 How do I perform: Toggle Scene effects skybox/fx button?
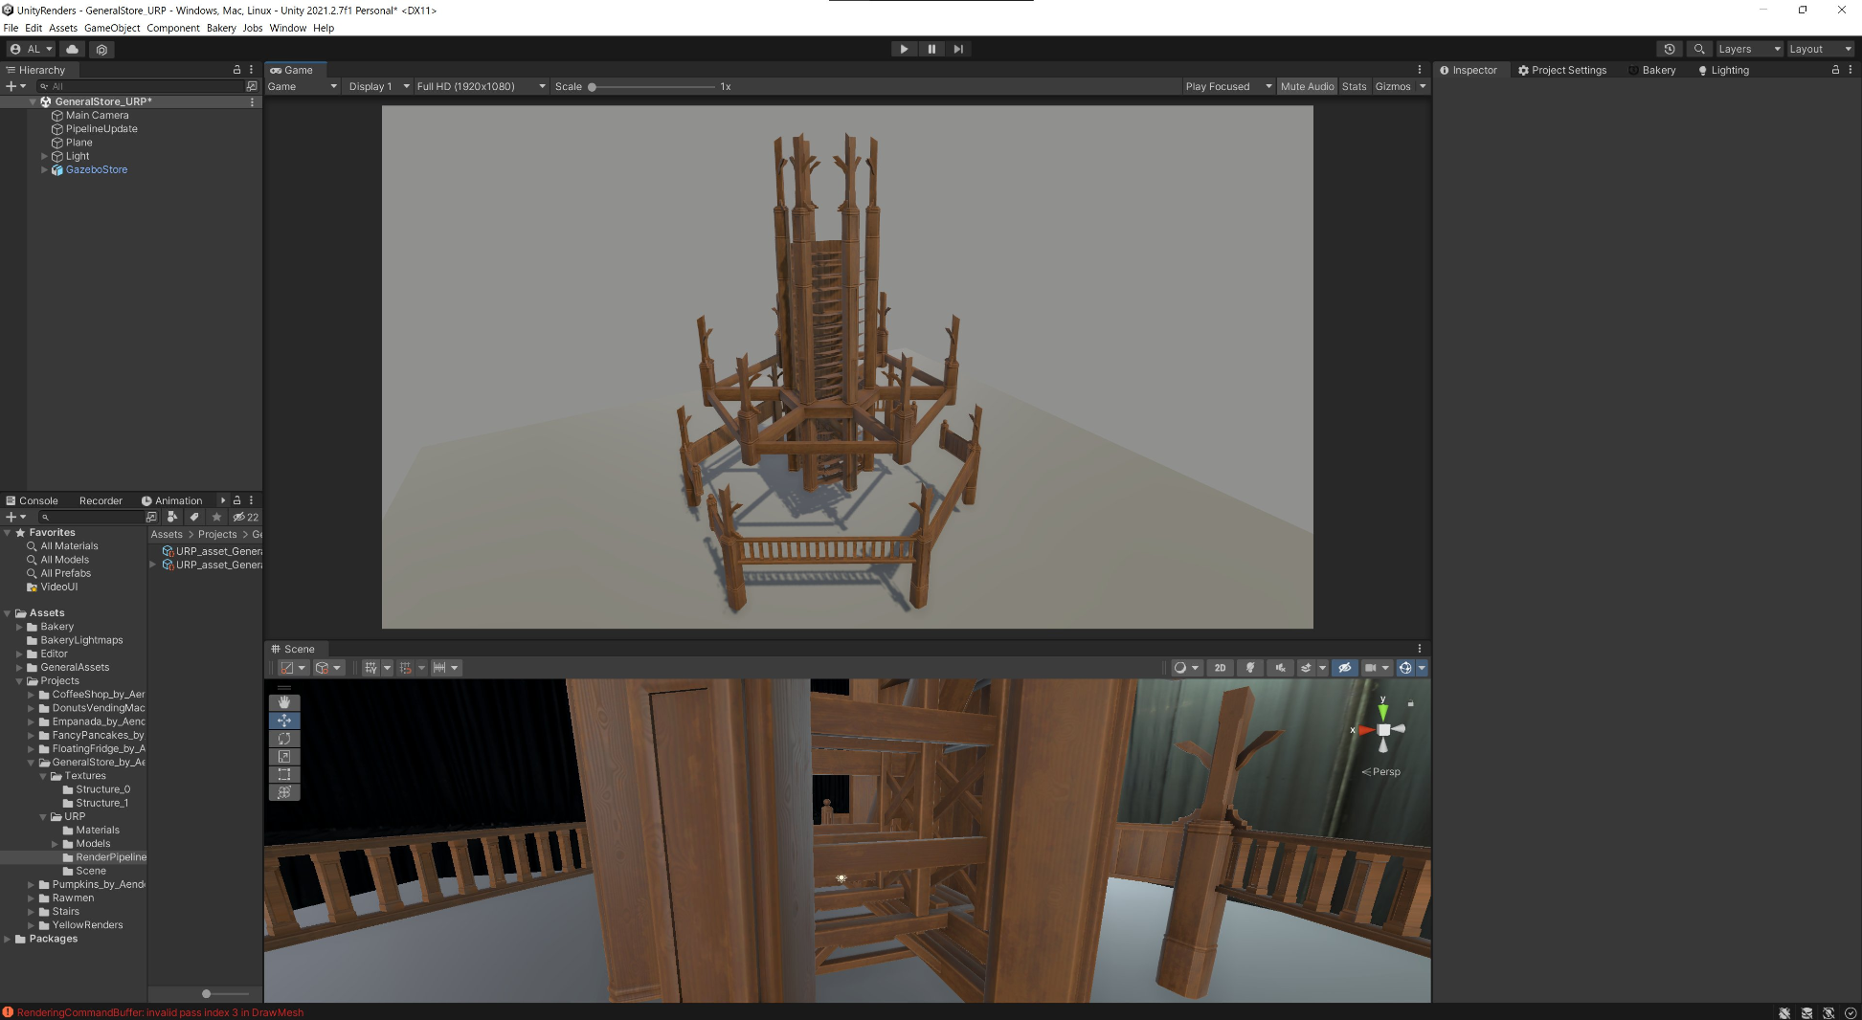(1306, 668)
